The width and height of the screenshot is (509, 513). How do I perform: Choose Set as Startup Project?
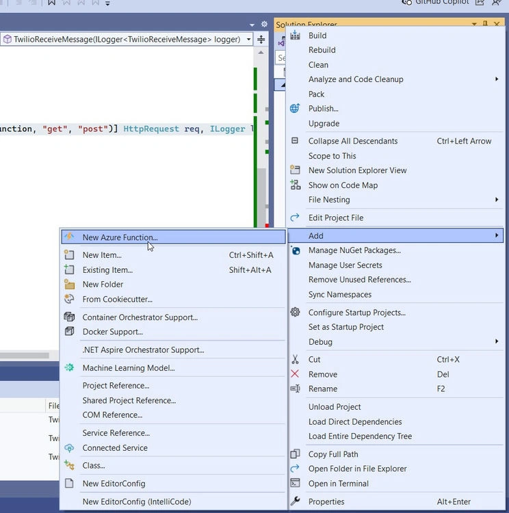tap(346, 327)
